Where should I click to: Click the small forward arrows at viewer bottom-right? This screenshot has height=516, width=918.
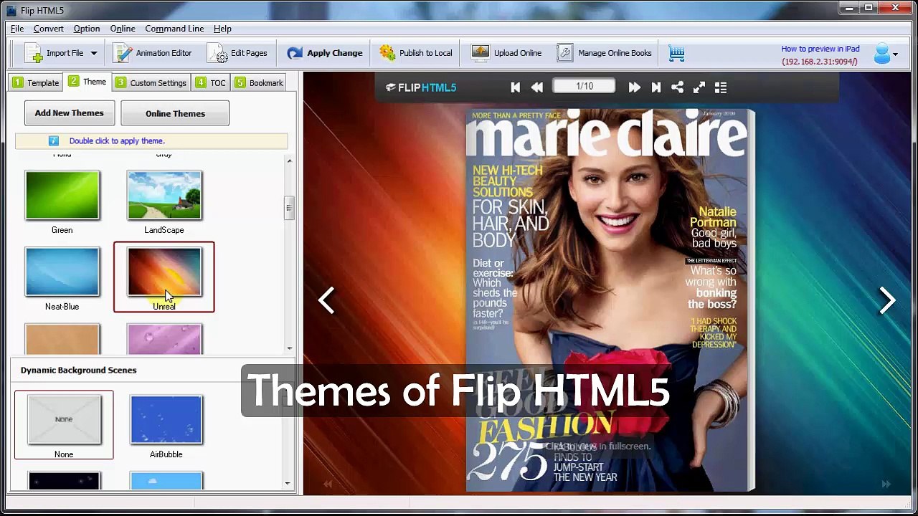(886, 484)
